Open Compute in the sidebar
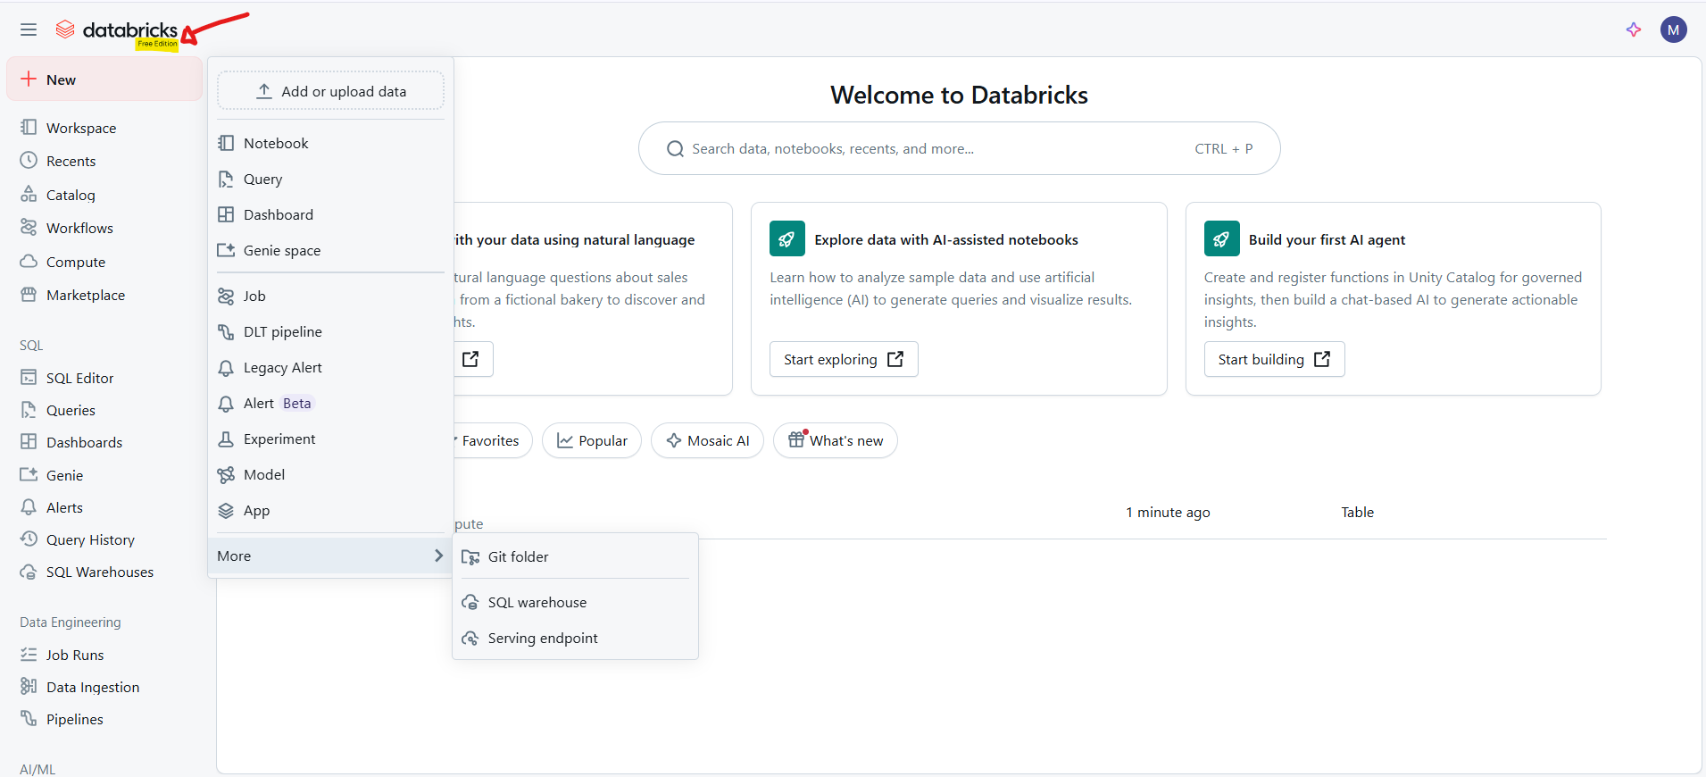The image size is (1706, 777). point(75,262)
